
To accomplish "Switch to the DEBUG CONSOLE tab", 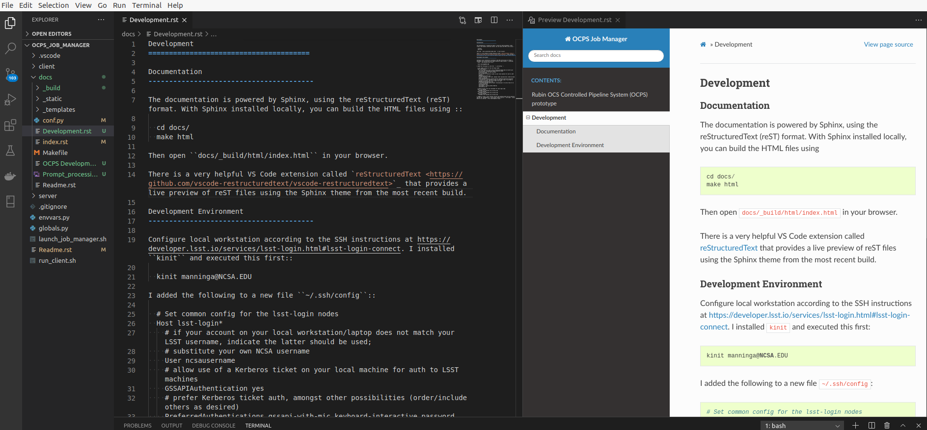I will (x=214, y=426).
